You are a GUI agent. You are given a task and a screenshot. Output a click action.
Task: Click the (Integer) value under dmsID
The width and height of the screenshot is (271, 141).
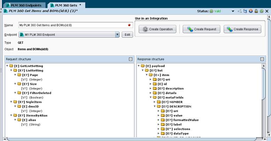point(36,111)
